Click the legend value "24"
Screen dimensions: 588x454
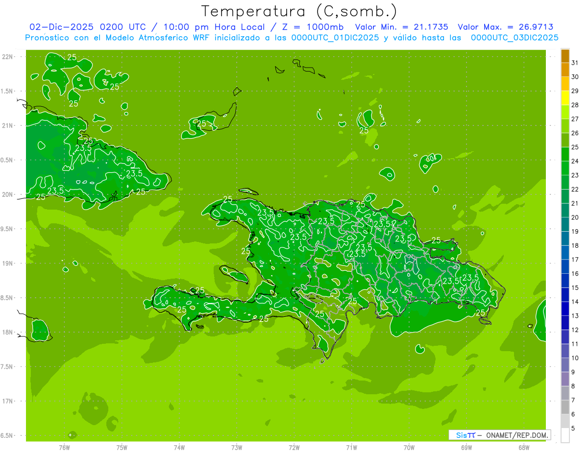click(x=575, y=161)
